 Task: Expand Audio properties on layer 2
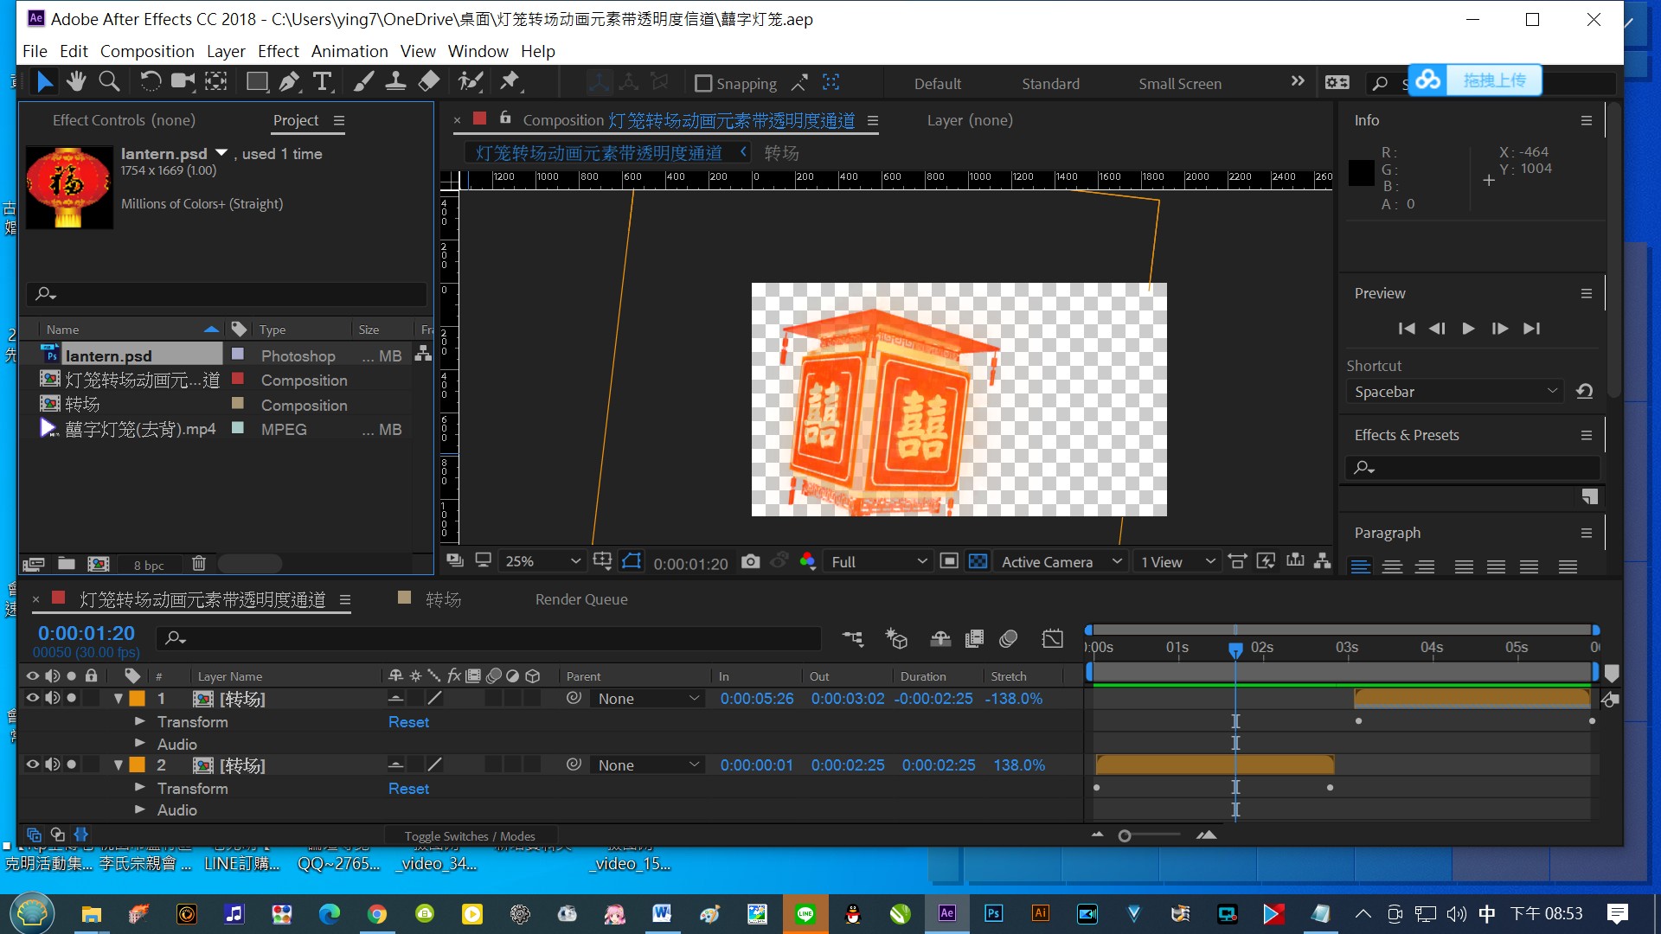(136, 809)
